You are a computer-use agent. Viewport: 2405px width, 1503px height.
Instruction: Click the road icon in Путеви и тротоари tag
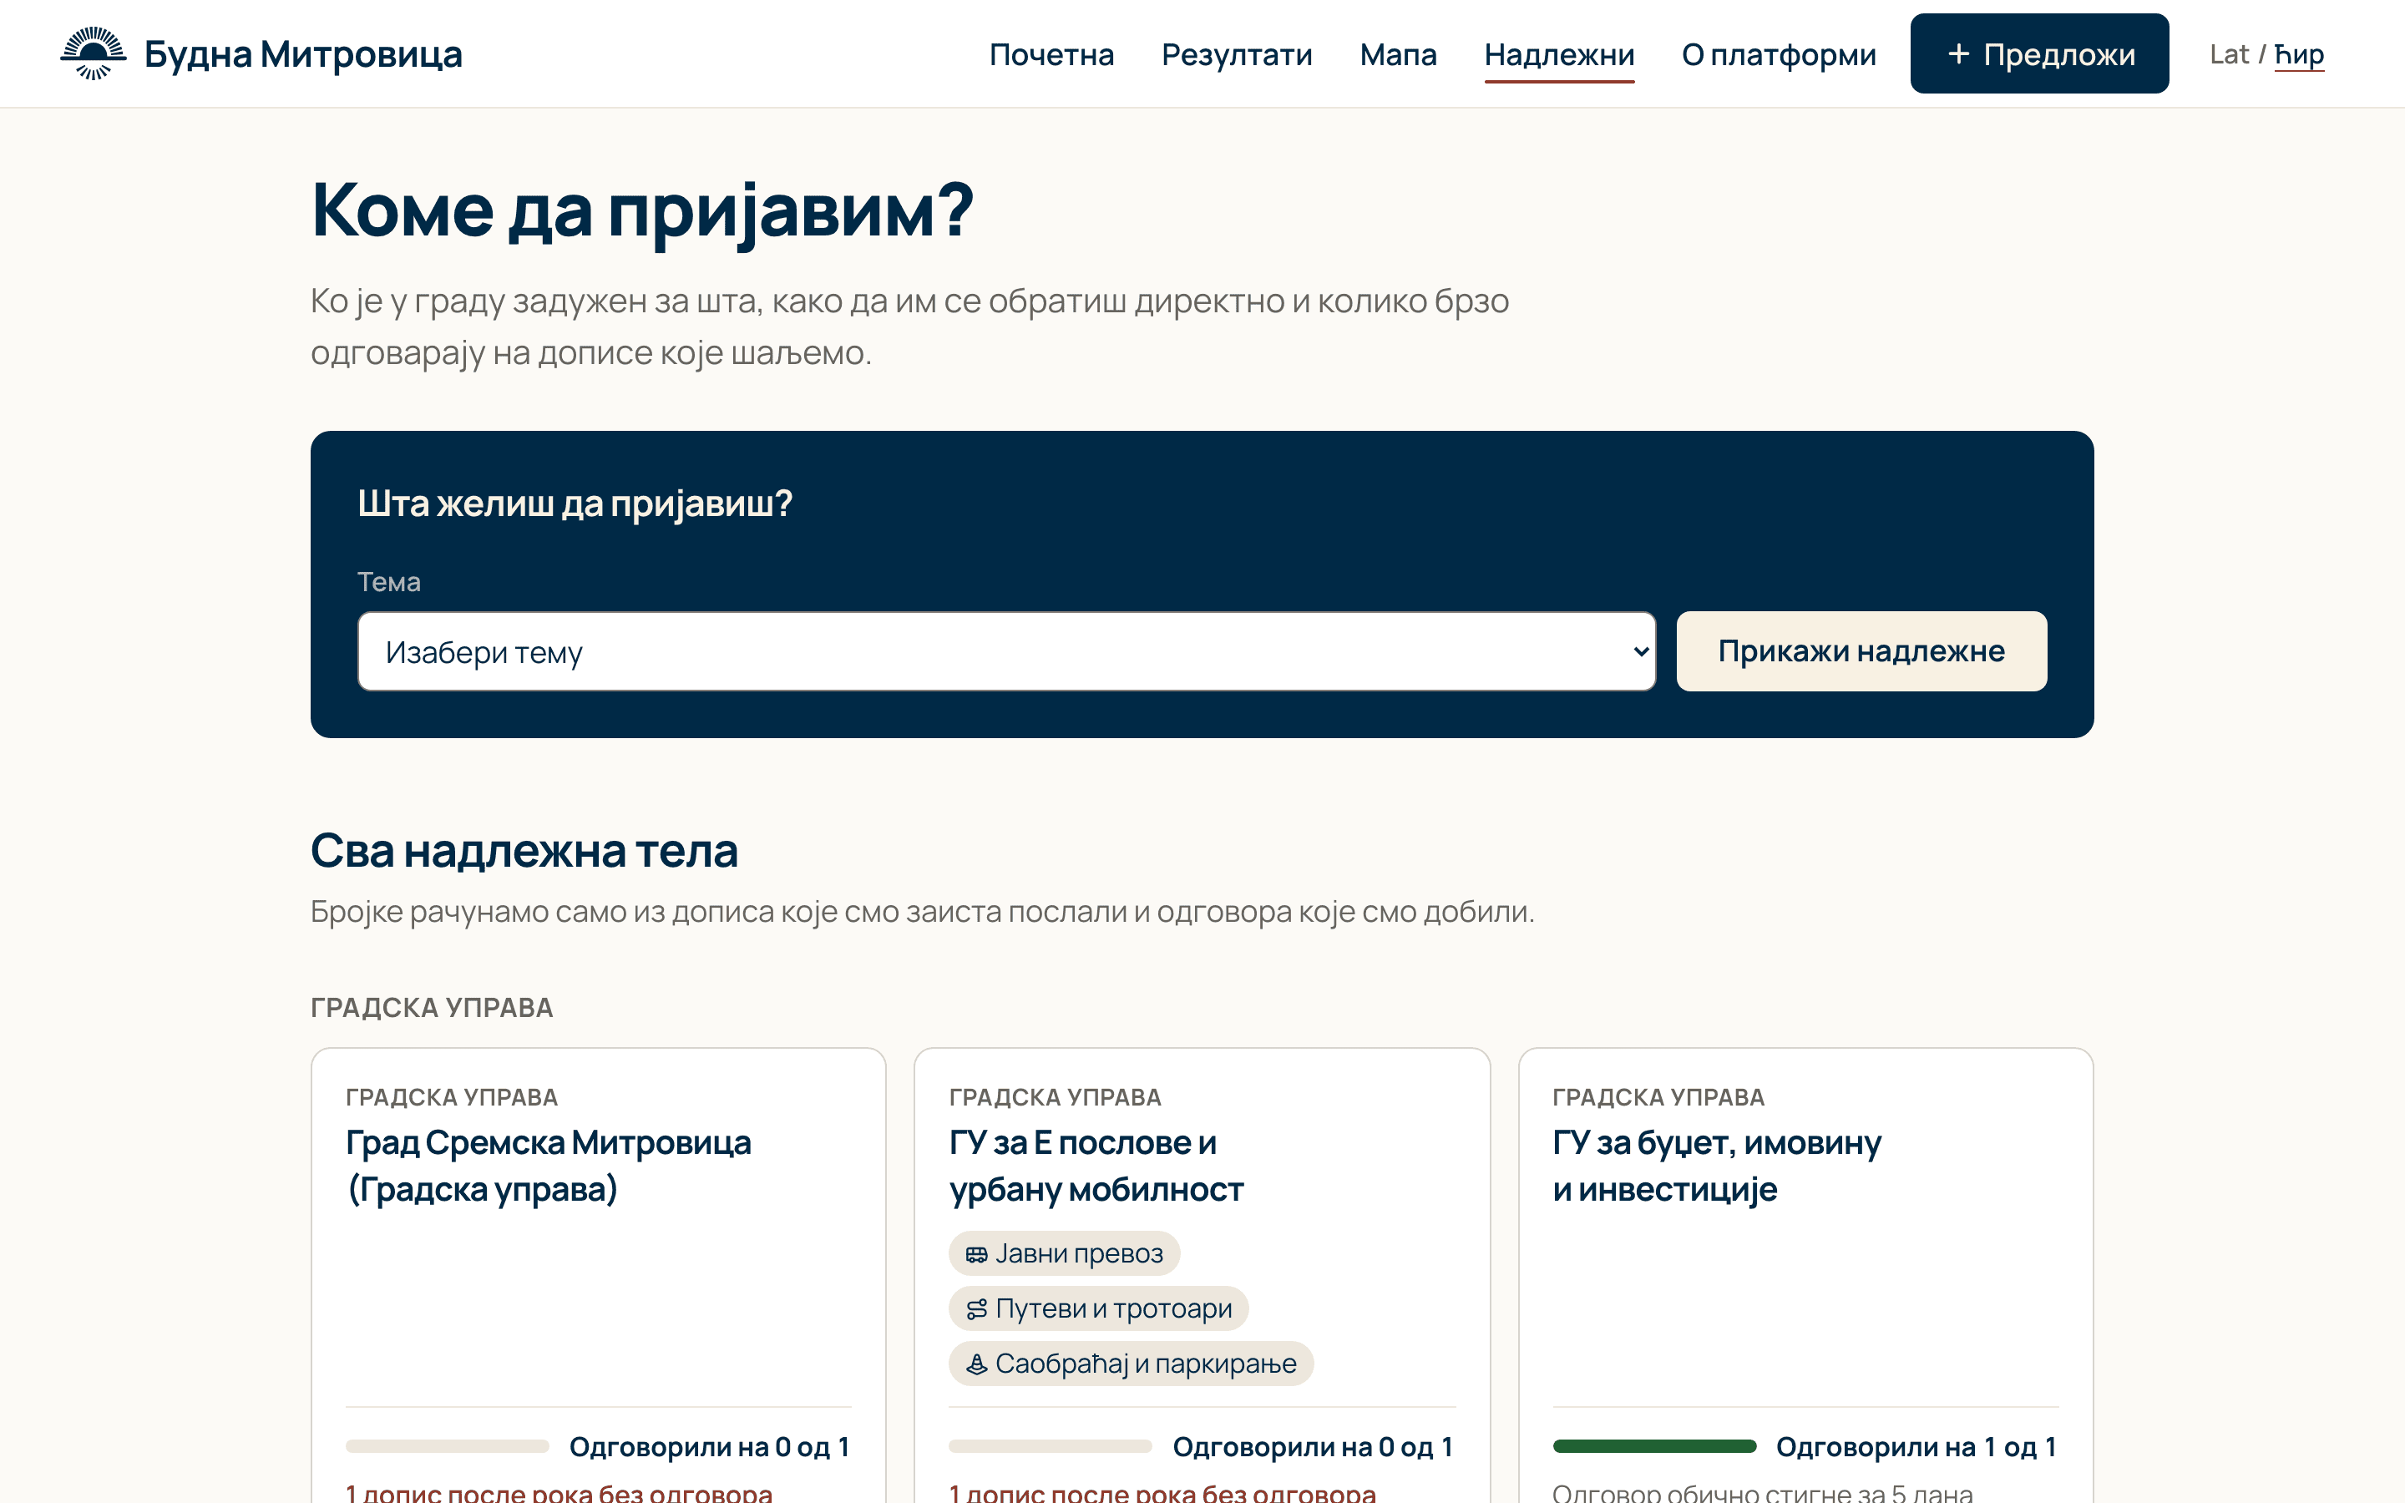(976, 1309)
